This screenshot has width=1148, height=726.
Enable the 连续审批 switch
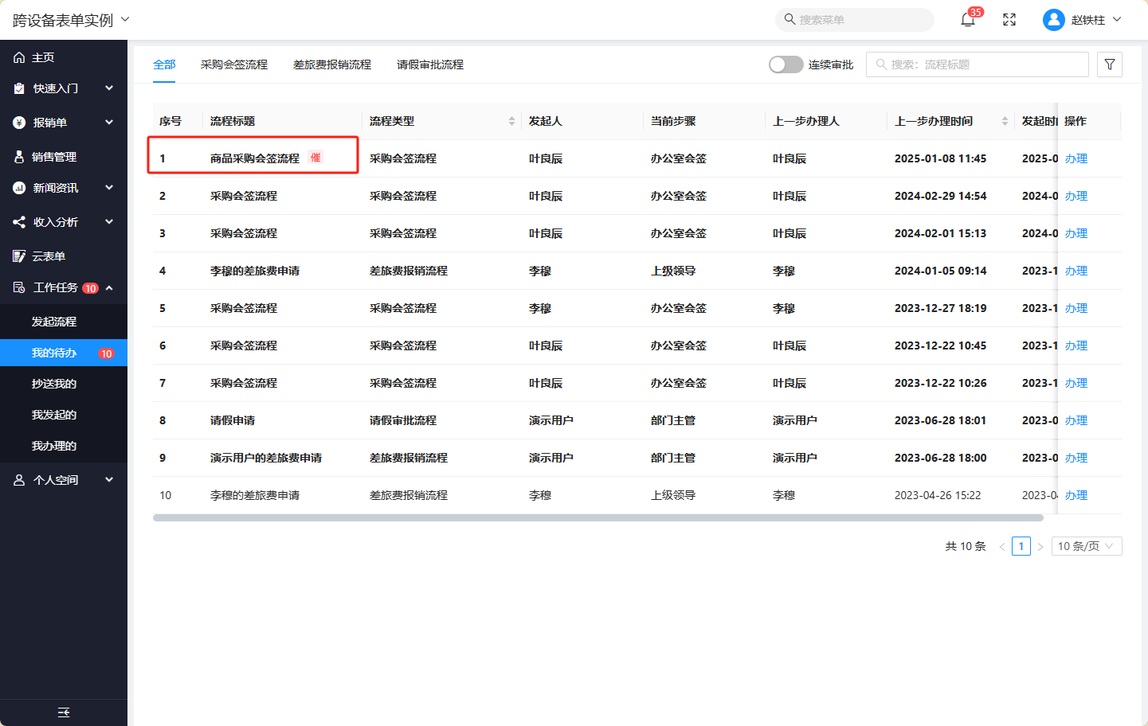[786, 64]
